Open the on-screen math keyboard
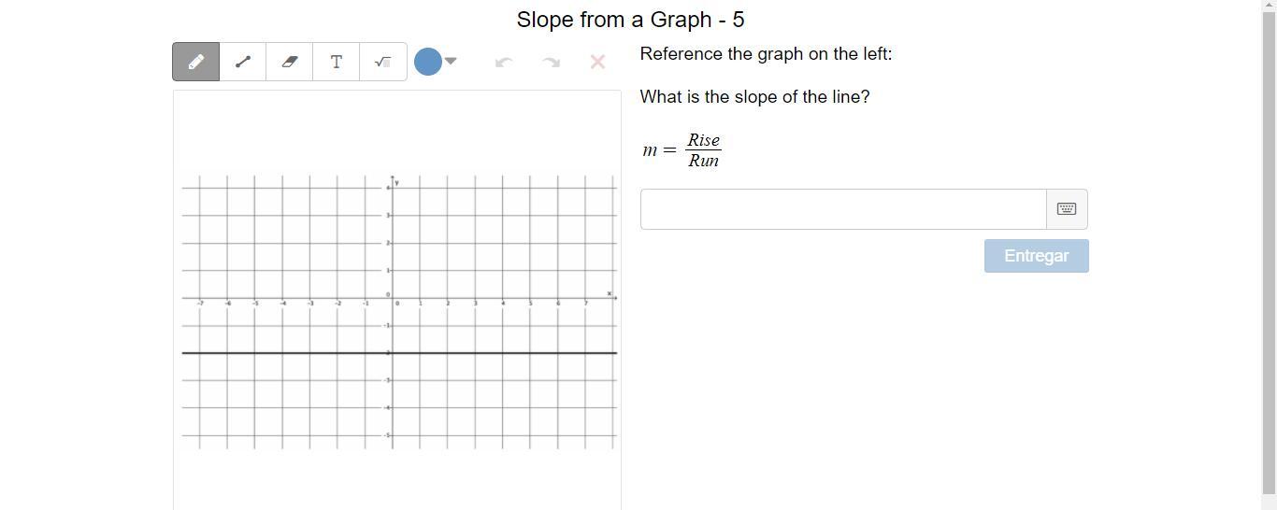1277x510 pixels. (1067, 209)
